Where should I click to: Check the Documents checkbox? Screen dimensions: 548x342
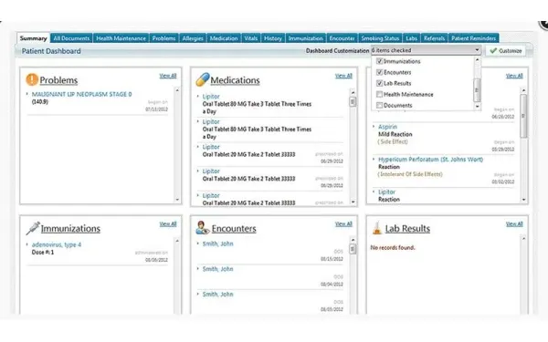tap(379, 105)
